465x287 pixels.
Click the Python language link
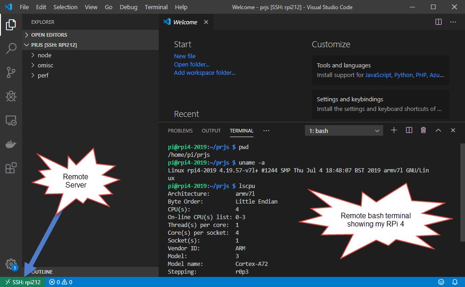pos(403,75)
